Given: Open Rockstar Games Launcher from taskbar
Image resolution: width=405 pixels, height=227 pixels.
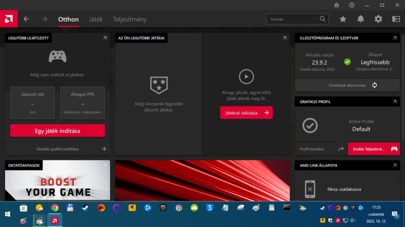Looking at the screenshot, I should 132,208.
